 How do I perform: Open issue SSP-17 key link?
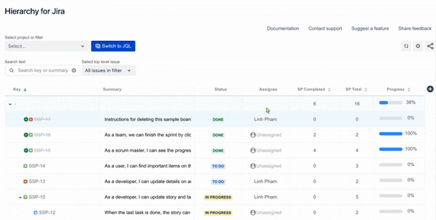point(42,119)
